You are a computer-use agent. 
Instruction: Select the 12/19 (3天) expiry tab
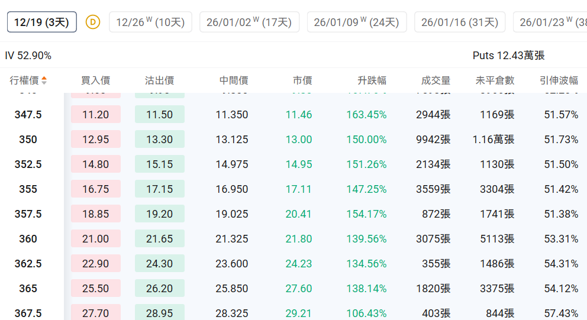[x=42, y=22]
